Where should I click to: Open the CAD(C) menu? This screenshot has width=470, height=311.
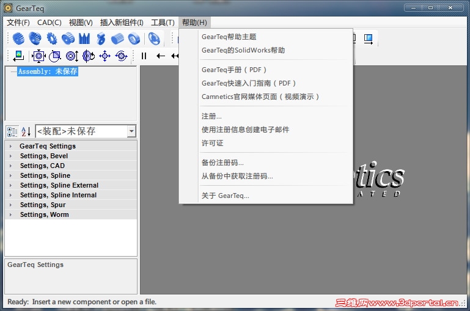[x=49, y=23]
